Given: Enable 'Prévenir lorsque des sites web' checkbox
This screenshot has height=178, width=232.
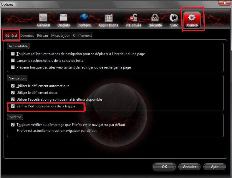Looking at the screenshot, I should point(13,67).
